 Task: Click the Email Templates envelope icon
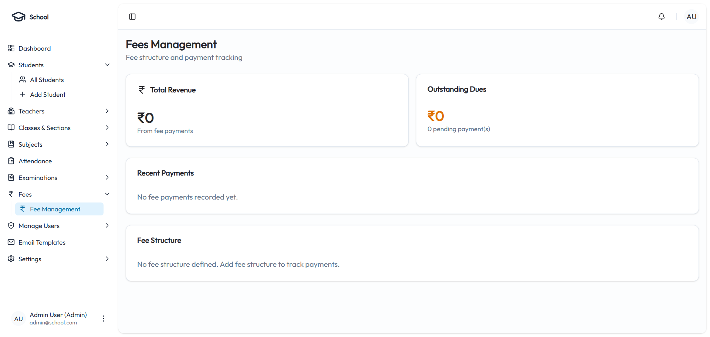coord(11,242)
